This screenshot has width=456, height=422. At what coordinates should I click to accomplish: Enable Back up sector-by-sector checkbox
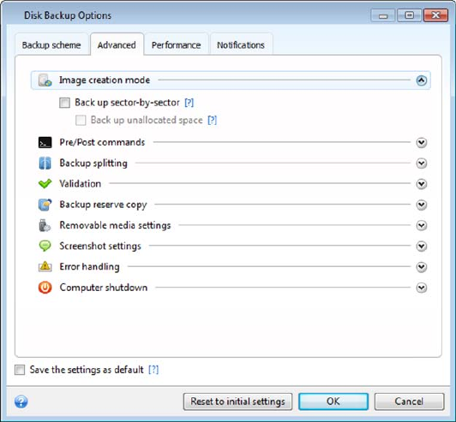point(64,103)
